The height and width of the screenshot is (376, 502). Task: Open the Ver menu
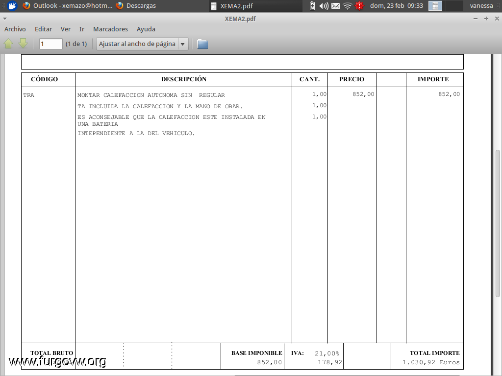pos(66,29)
